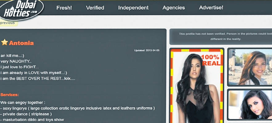This screenshot has width=272, height=123.
Task: Click the Dubai Hotties site logo
Action: tap(21, 10)
